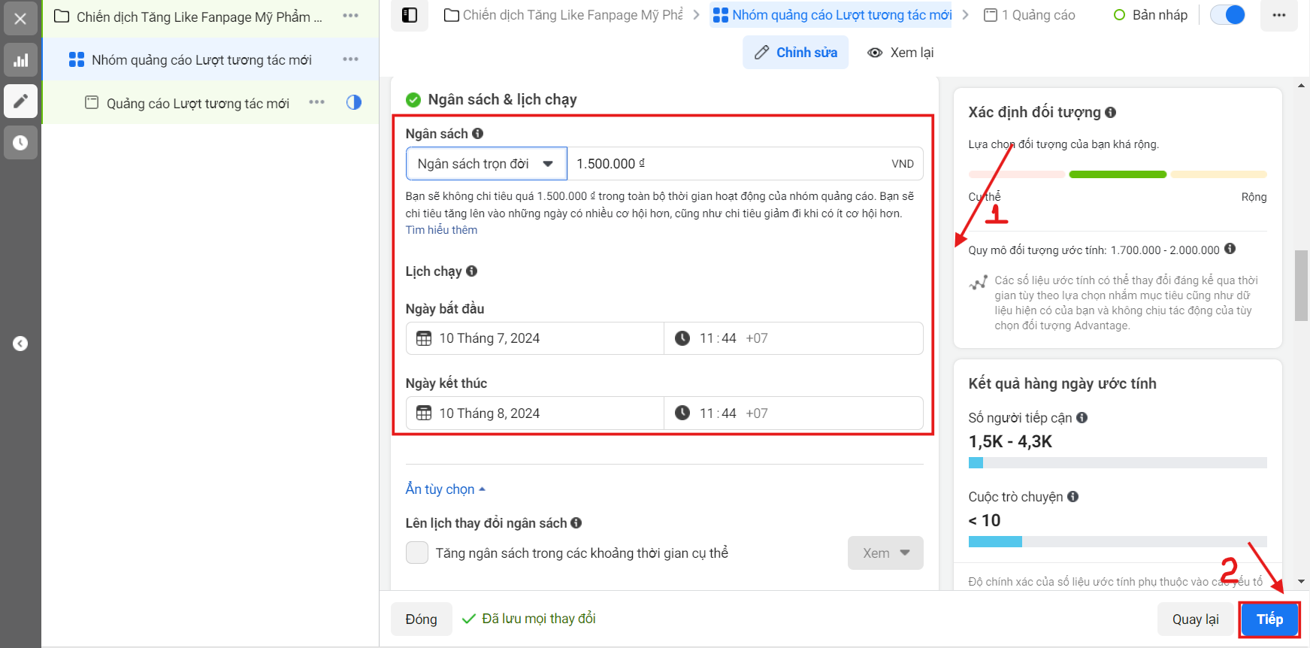The image size is (1310, 648).
Task: Open more options for Quảng cáo Lượt tương tác row
Action: [316, 102]
